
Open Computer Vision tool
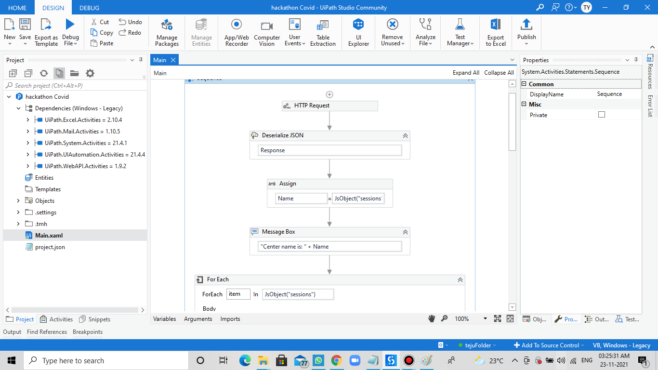pyautogui.click(x=267, y=32)
